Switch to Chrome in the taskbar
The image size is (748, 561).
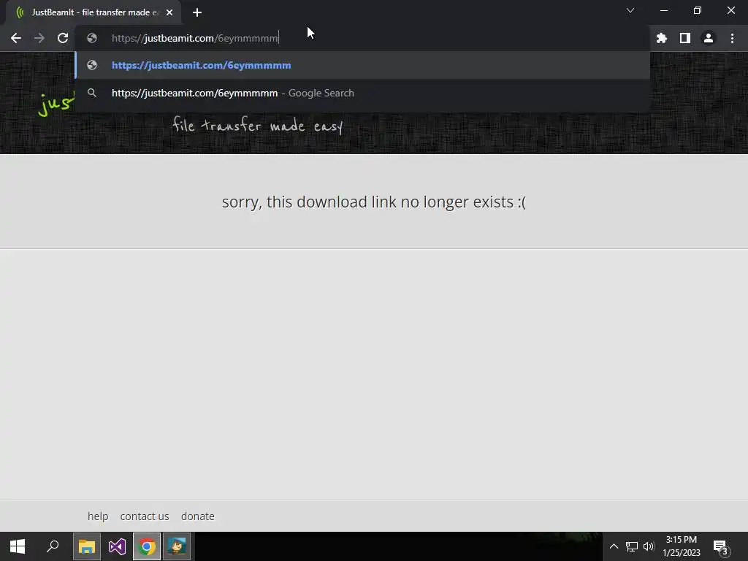point(147,546)
